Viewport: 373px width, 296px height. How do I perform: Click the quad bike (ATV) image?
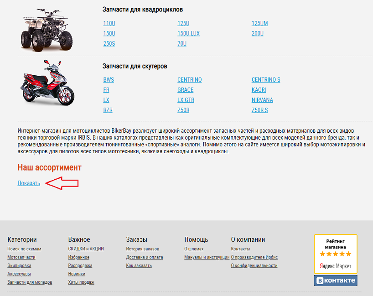click(x=47, y=30)
